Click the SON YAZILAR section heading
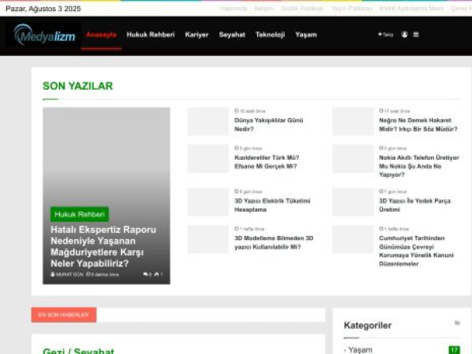Viewport: 472px width, 354px height. coord(78,86)
